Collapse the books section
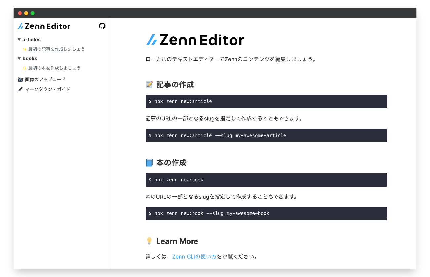The image size is (430, 277). click(19, 58)
